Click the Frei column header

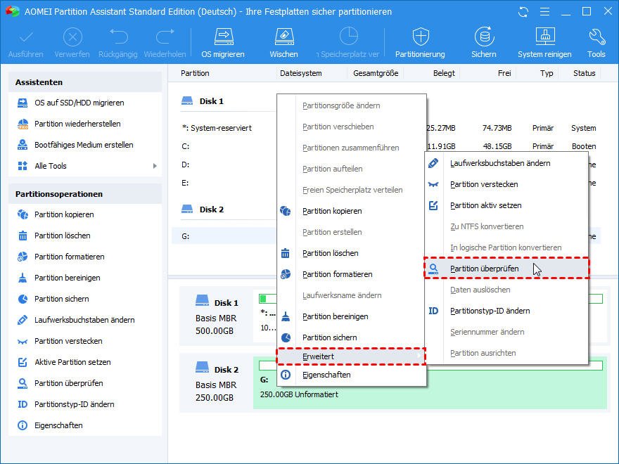pos(504,73)
